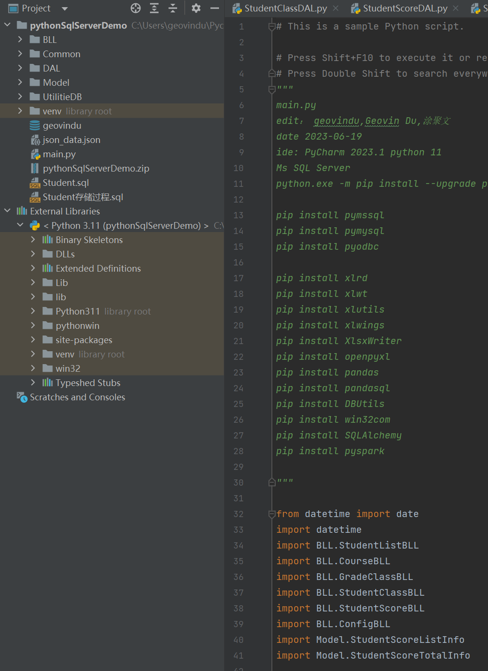
Task: Open Scratches and Consoles
Action: pos(77,397)
